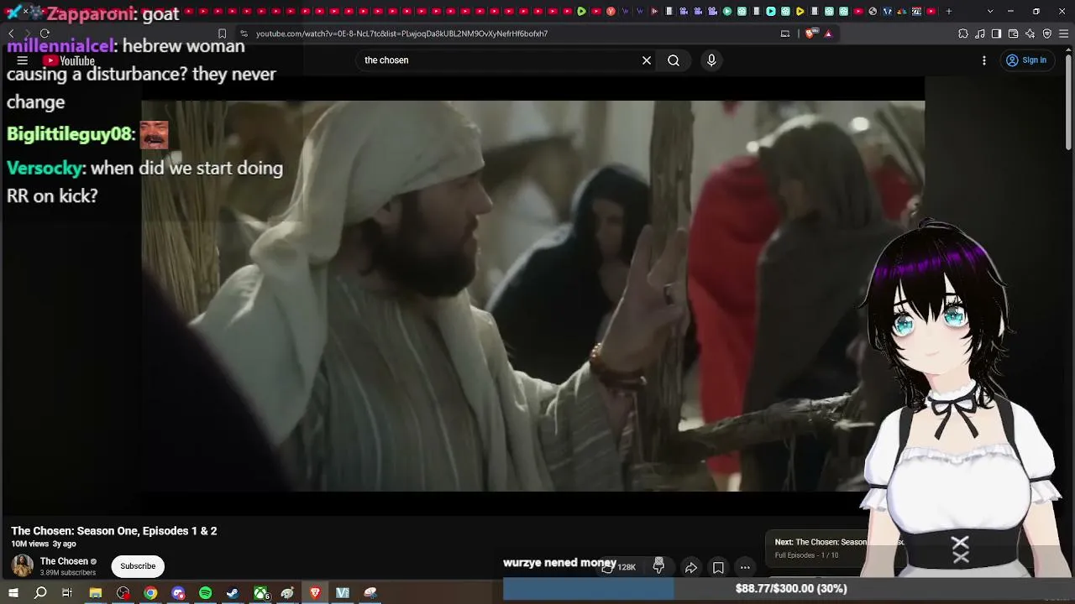Switch to the yellow play-icon tab

click(800, 12)
